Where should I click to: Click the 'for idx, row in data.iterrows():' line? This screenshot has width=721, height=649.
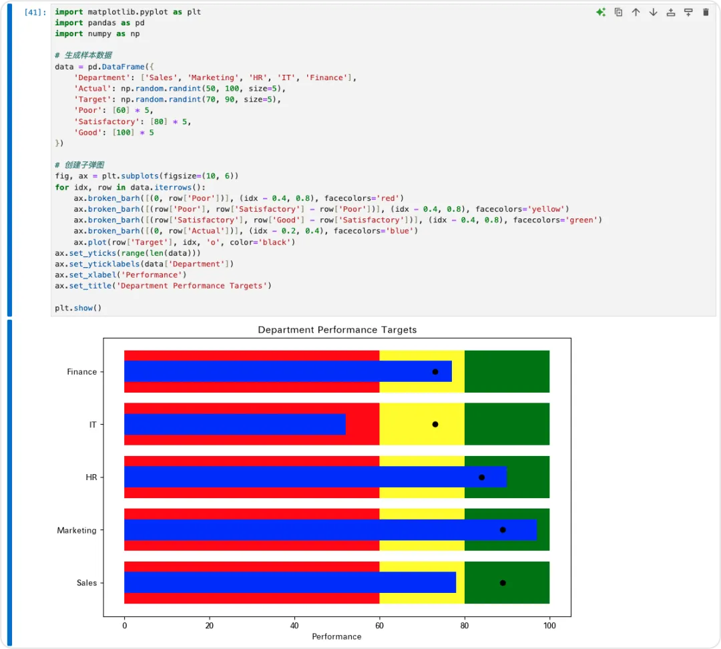pos(130,188)
